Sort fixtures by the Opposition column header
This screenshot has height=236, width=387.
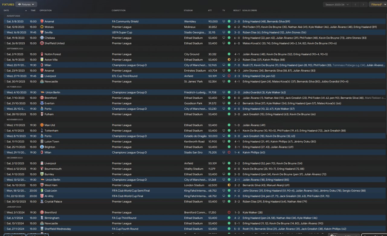pos(46,11)
